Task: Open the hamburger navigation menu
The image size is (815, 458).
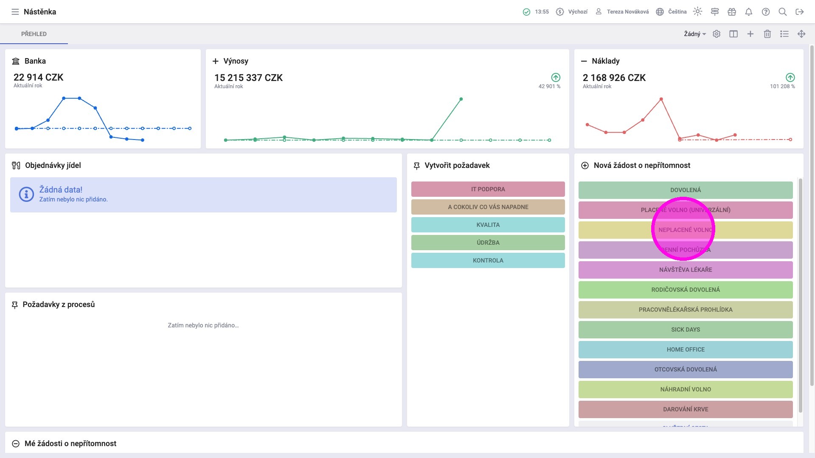Action: coord(15,12)
